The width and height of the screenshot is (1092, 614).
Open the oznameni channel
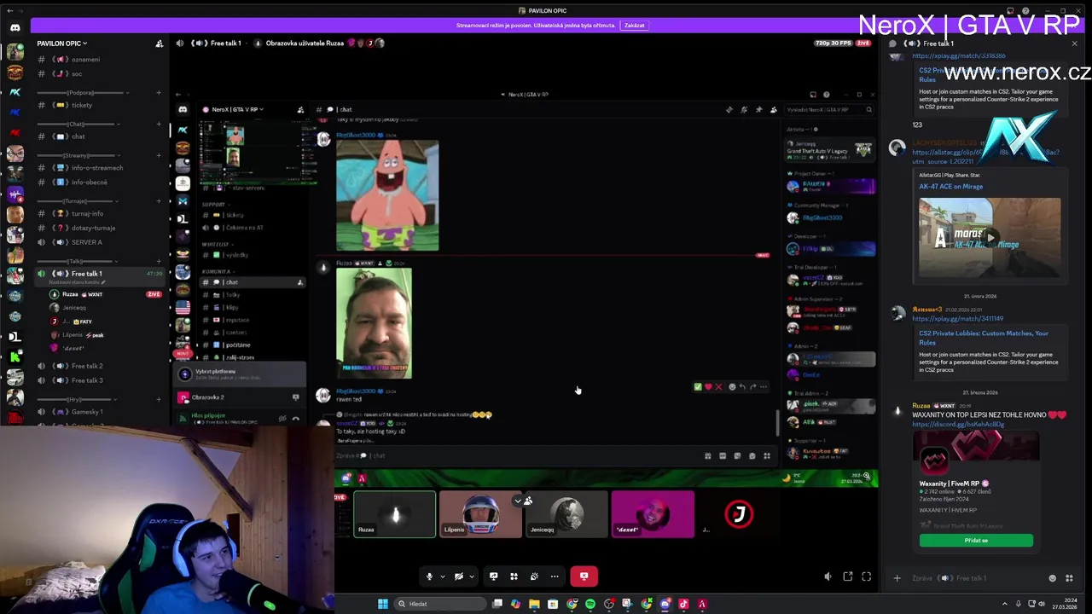100,59
